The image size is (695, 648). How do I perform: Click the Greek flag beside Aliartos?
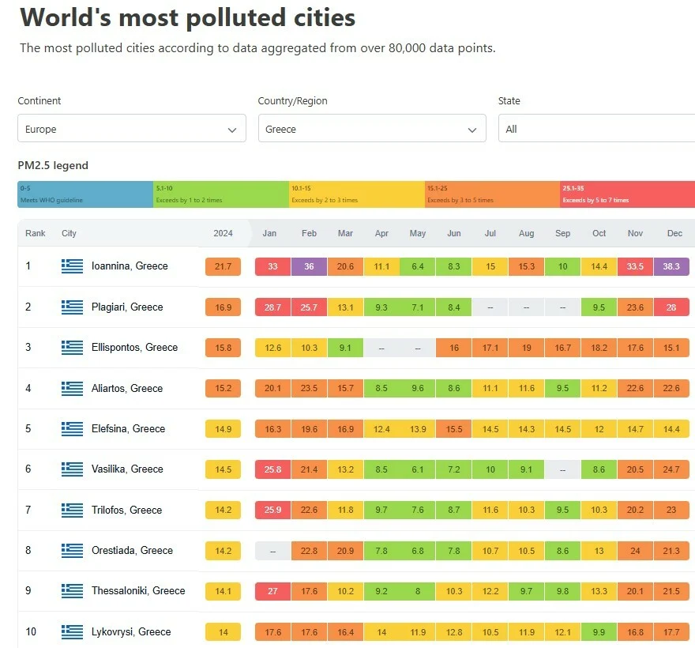pos(72,388)
